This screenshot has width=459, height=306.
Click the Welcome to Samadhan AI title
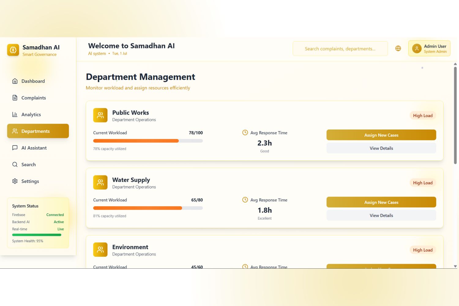(x=131, y=46)
